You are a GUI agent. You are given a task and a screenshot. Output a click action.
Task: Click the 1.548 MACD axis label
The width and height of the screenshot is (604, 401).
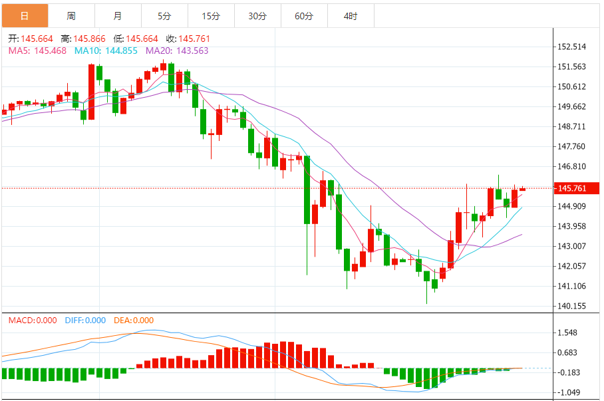pos(567,333)
